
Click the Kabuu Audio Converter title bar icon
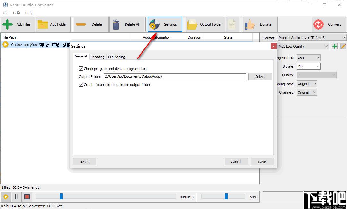point(5,4)
